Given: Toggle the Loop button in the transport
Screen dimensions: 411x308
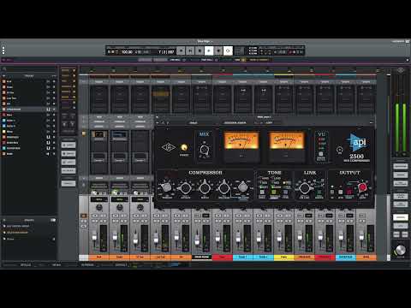Looking at the screenshot, I should point(228,50).
